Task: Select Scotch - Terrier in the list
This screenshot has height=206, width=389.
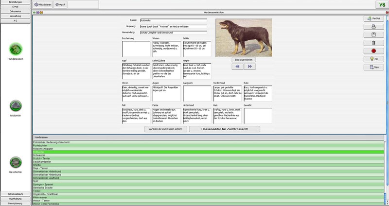Action: coord(209,158)
